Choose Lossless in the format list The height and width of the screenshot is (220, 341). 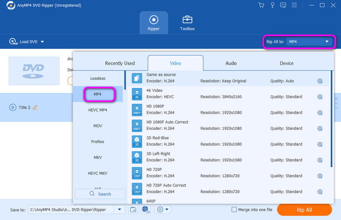click(x=97, y=78)
